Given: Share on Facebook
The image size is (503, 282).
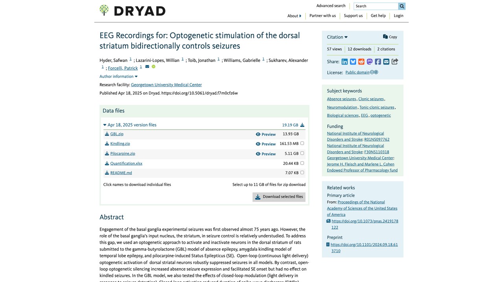Looking at the screenshot, I should [378, 61].
